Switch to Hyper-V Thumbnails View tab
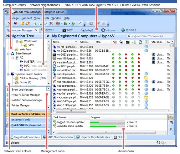Image resolution: width=180 pixels, height=154 pixels. point(93,137)
